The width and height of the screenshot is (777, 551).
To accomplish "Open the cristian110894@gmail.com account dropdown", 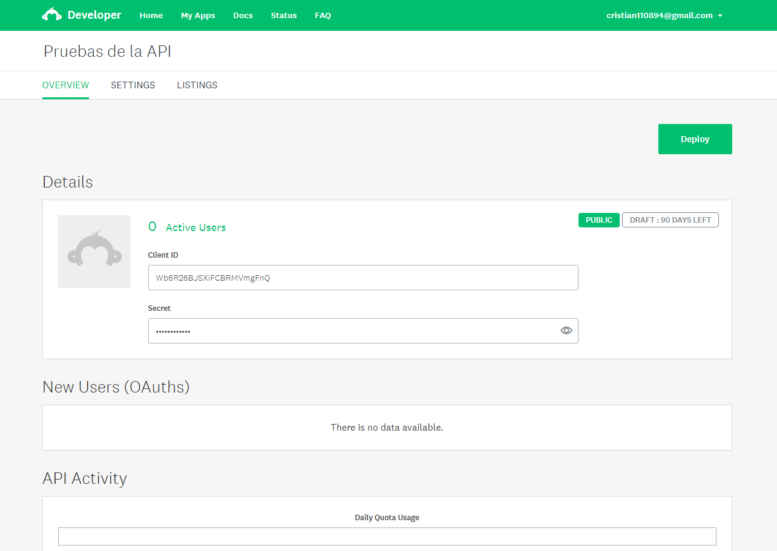I will 664,15.
